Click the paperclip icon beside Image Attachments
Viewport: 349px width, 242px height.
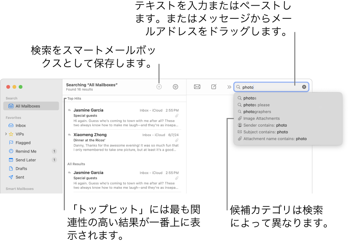[x=240, y=118]
